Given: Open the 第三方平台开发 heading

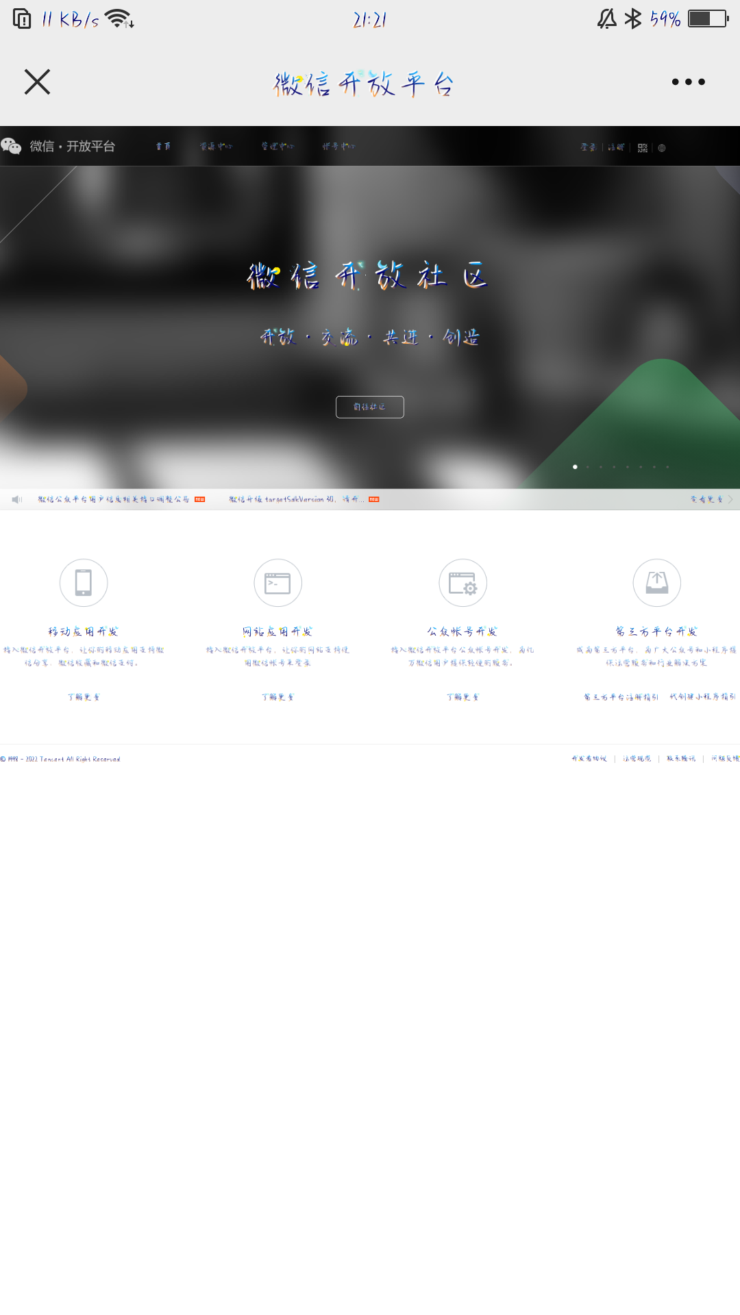Looking at the screenshot, I should click(x=657, y=631).
